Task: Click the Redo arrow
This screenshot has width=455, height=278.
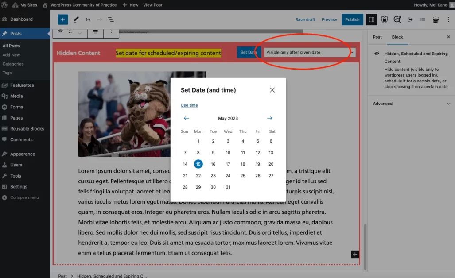Action: pyautogui.click(x=99, y=19)
